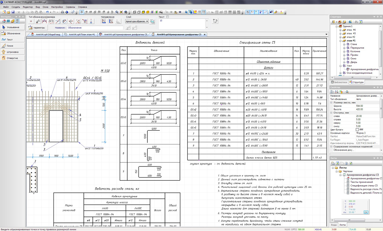Click the Undo arrow icon
This screenshot has width=383, height=231.
pyautogui.click(x=48, y=12)
